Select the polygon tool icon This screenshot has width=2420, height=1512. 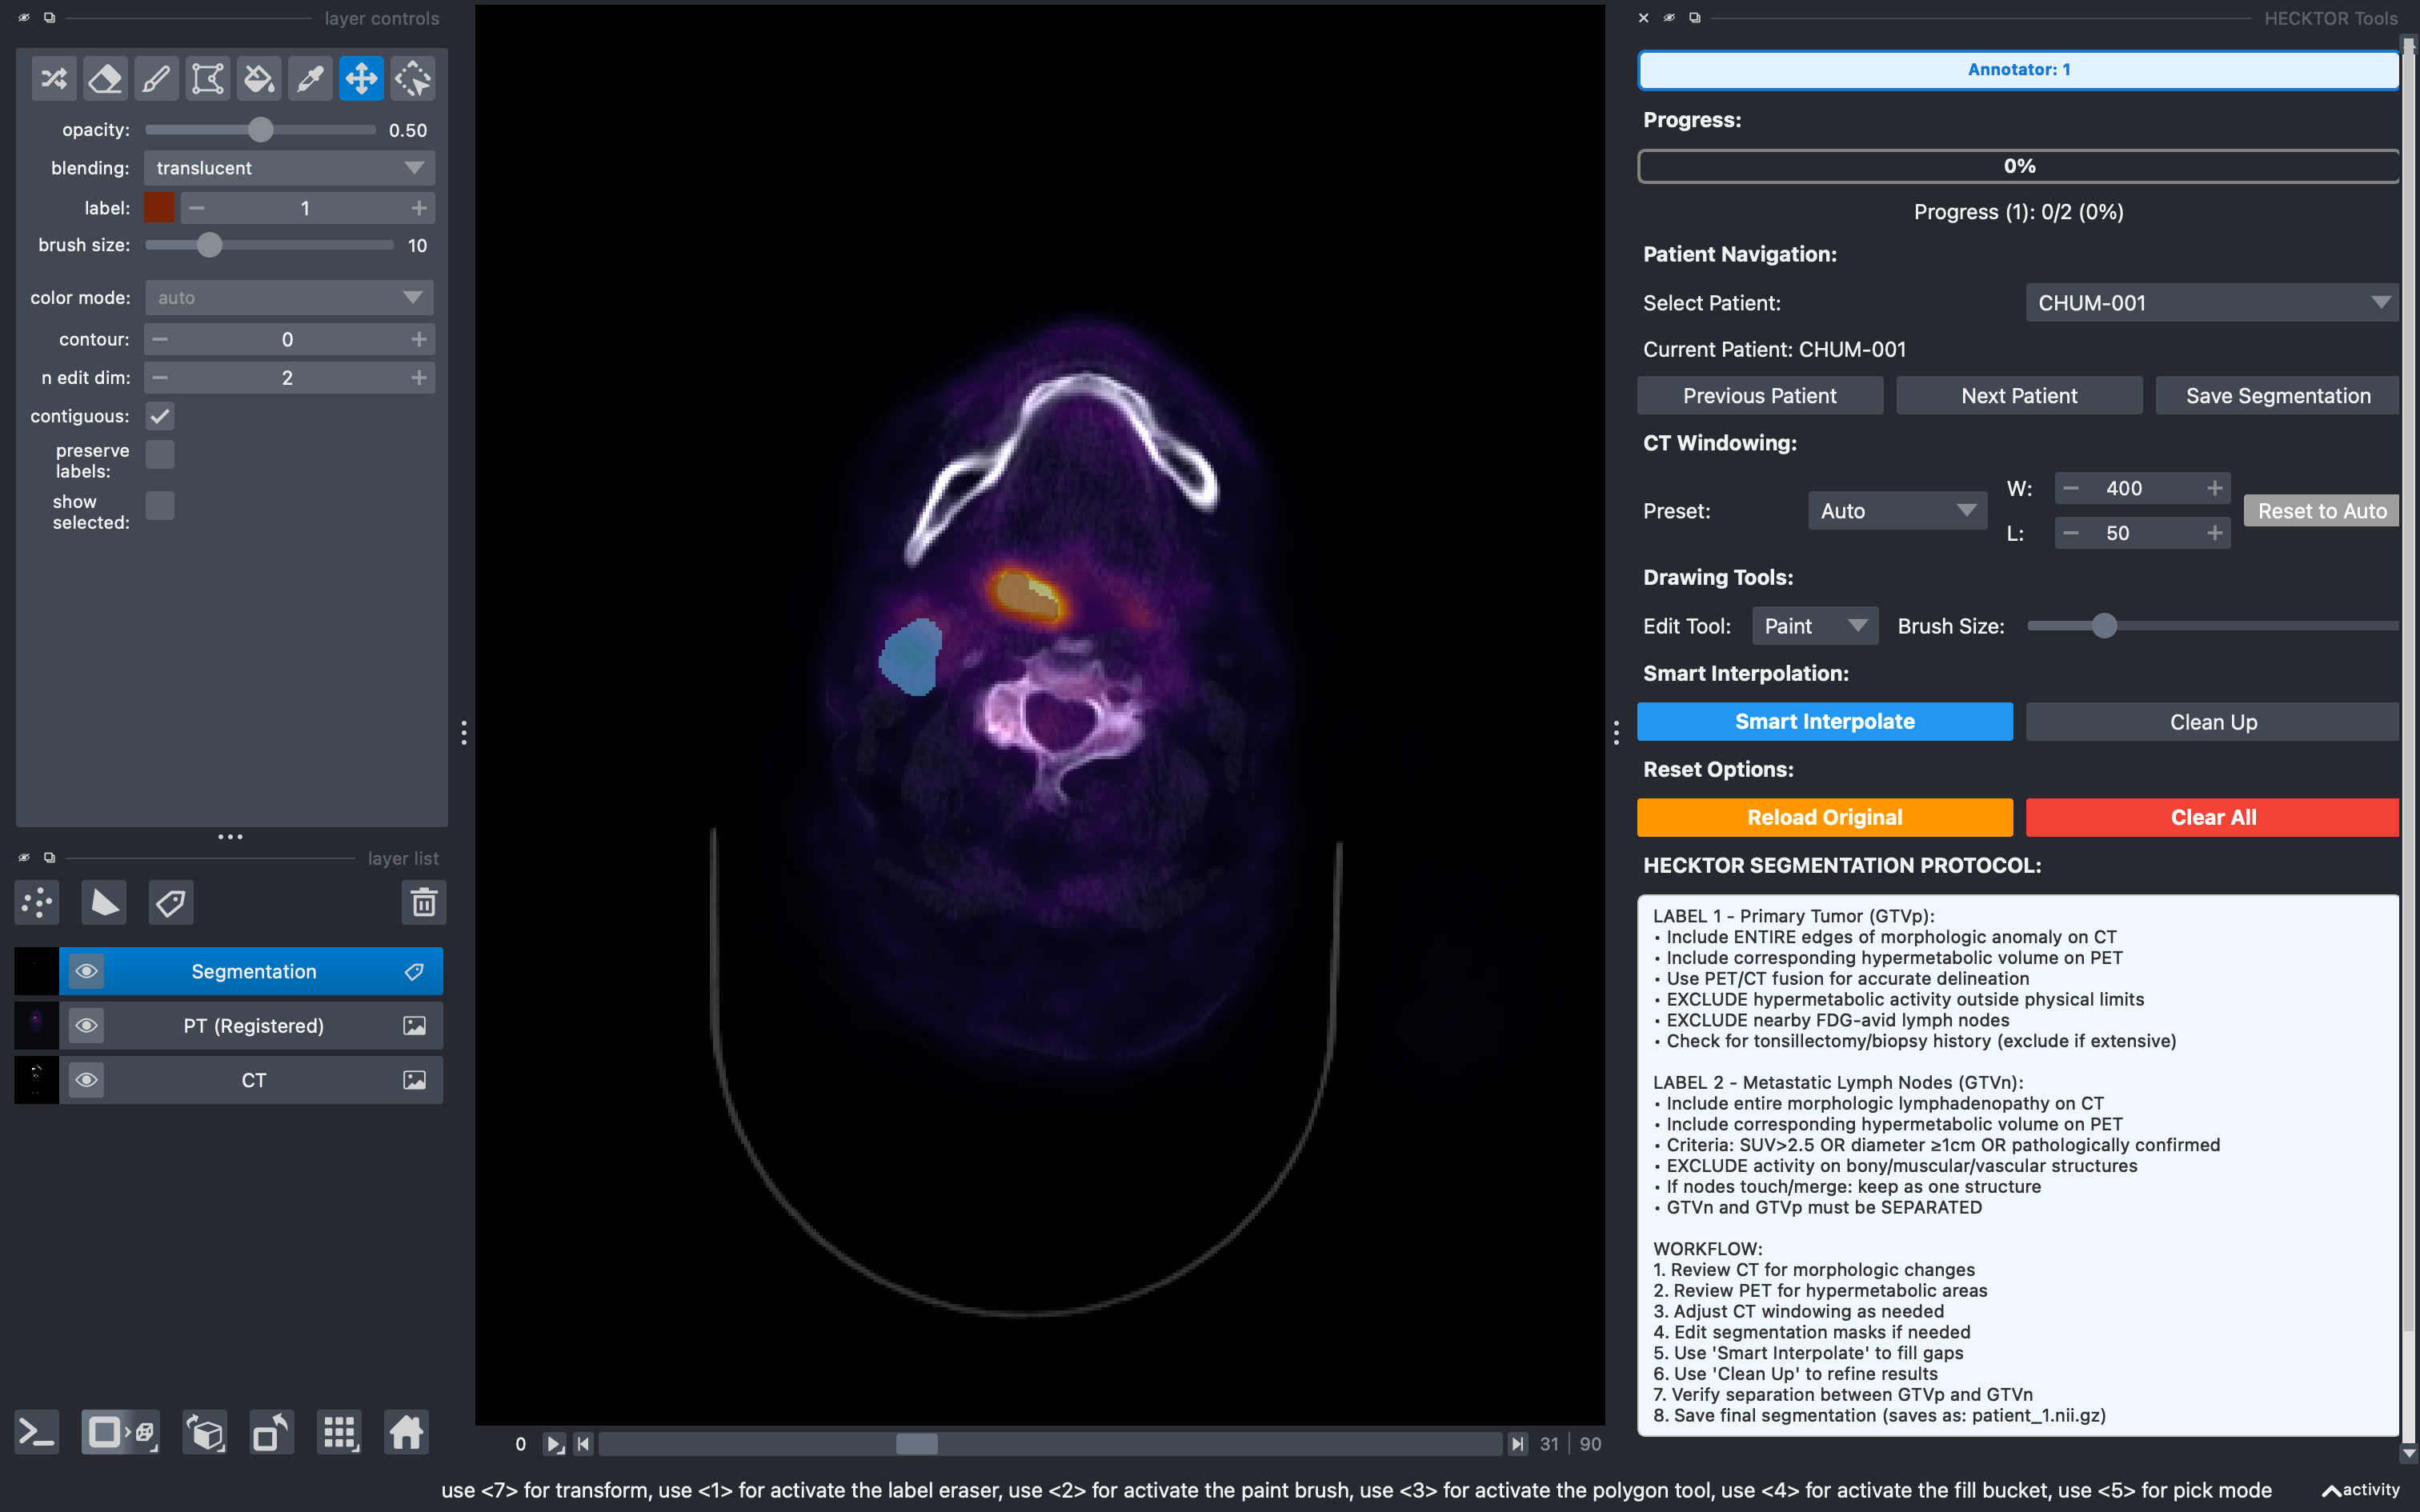207,78
